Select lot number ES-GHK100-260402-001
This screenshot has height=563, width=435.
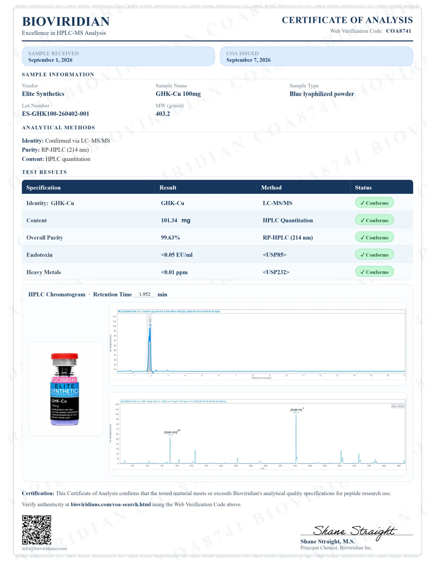tap(55, 114)
